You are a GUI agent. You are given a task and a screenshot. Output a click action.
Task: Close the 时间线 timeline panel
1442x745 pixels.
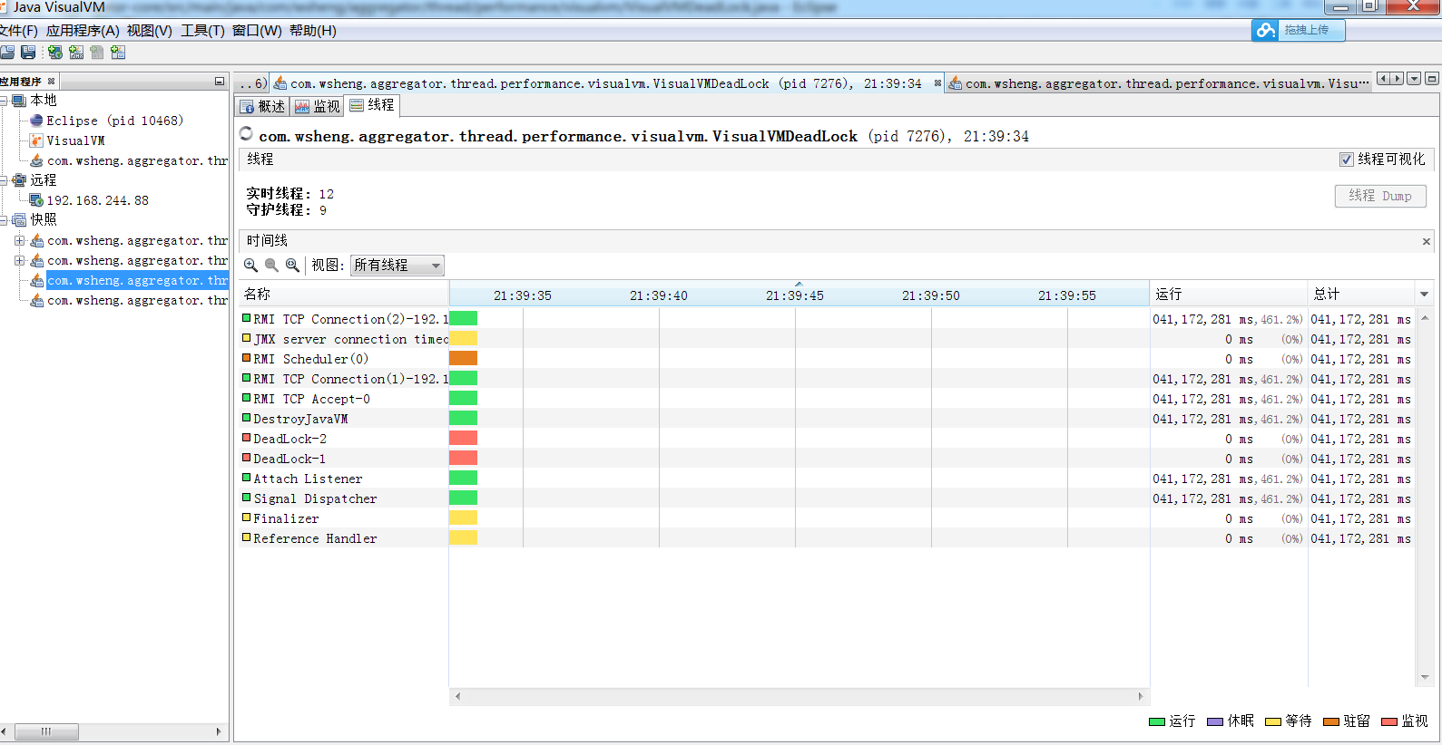(1427, 241)
